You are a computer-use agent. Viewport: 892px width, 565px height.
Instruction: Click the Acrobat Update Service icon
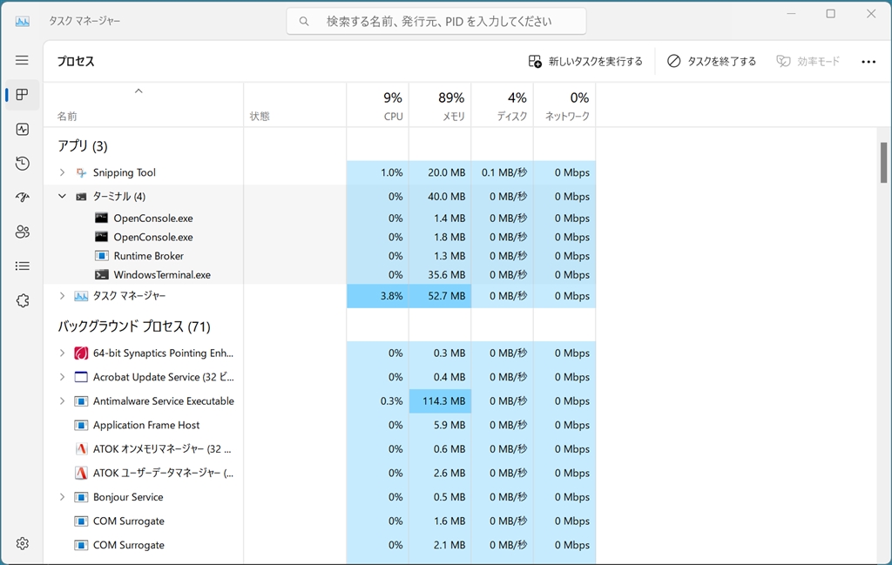click(x=81, y=377)
